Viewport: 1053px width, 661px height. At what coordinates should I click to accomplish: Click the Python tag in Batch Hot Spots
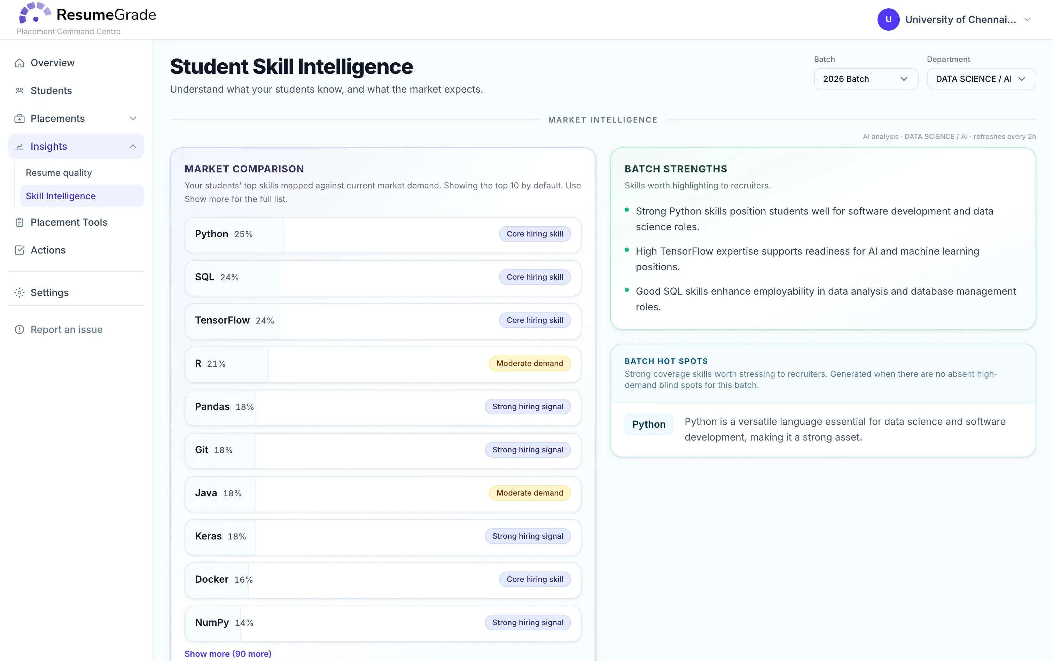(649, 424)
